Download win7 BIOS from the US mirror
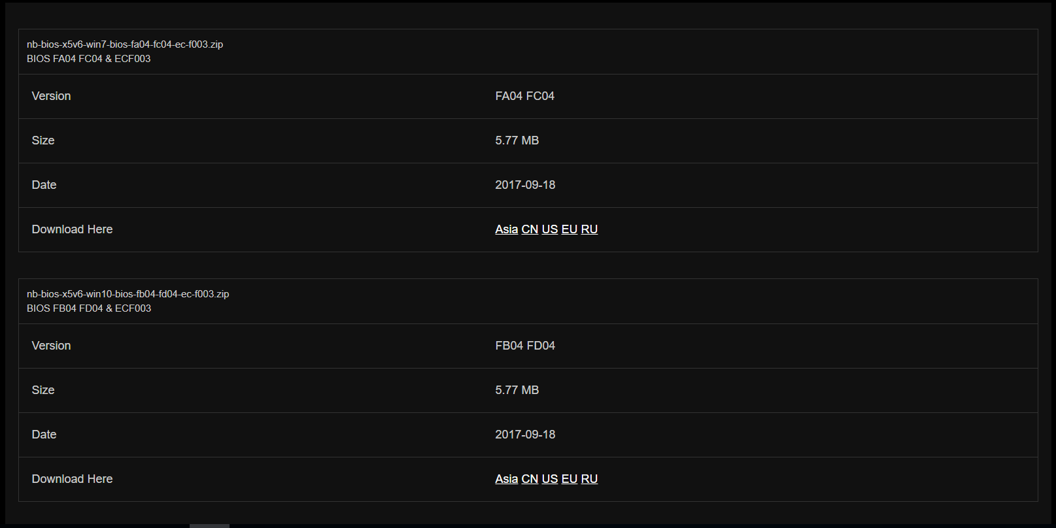The width and height of the screenshot is (1056, 528). point(550,229)
